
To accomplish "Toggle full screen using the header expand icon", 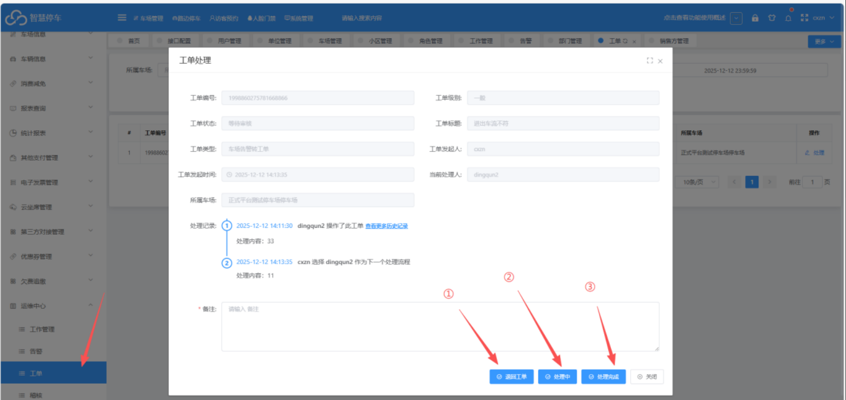I will 804,18.
